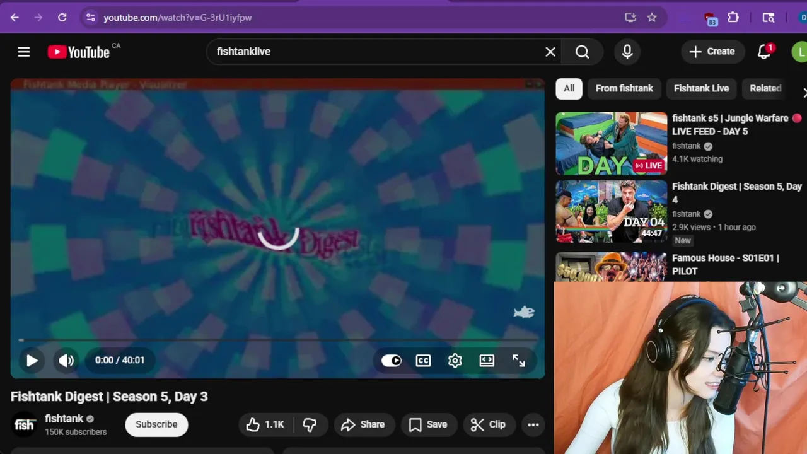
Task: Open Famous House pilot thumbnail
Action: (611, 267)
